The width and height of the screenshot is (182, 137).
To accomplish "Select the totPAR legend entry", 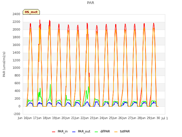I will (x=122, y=131).
